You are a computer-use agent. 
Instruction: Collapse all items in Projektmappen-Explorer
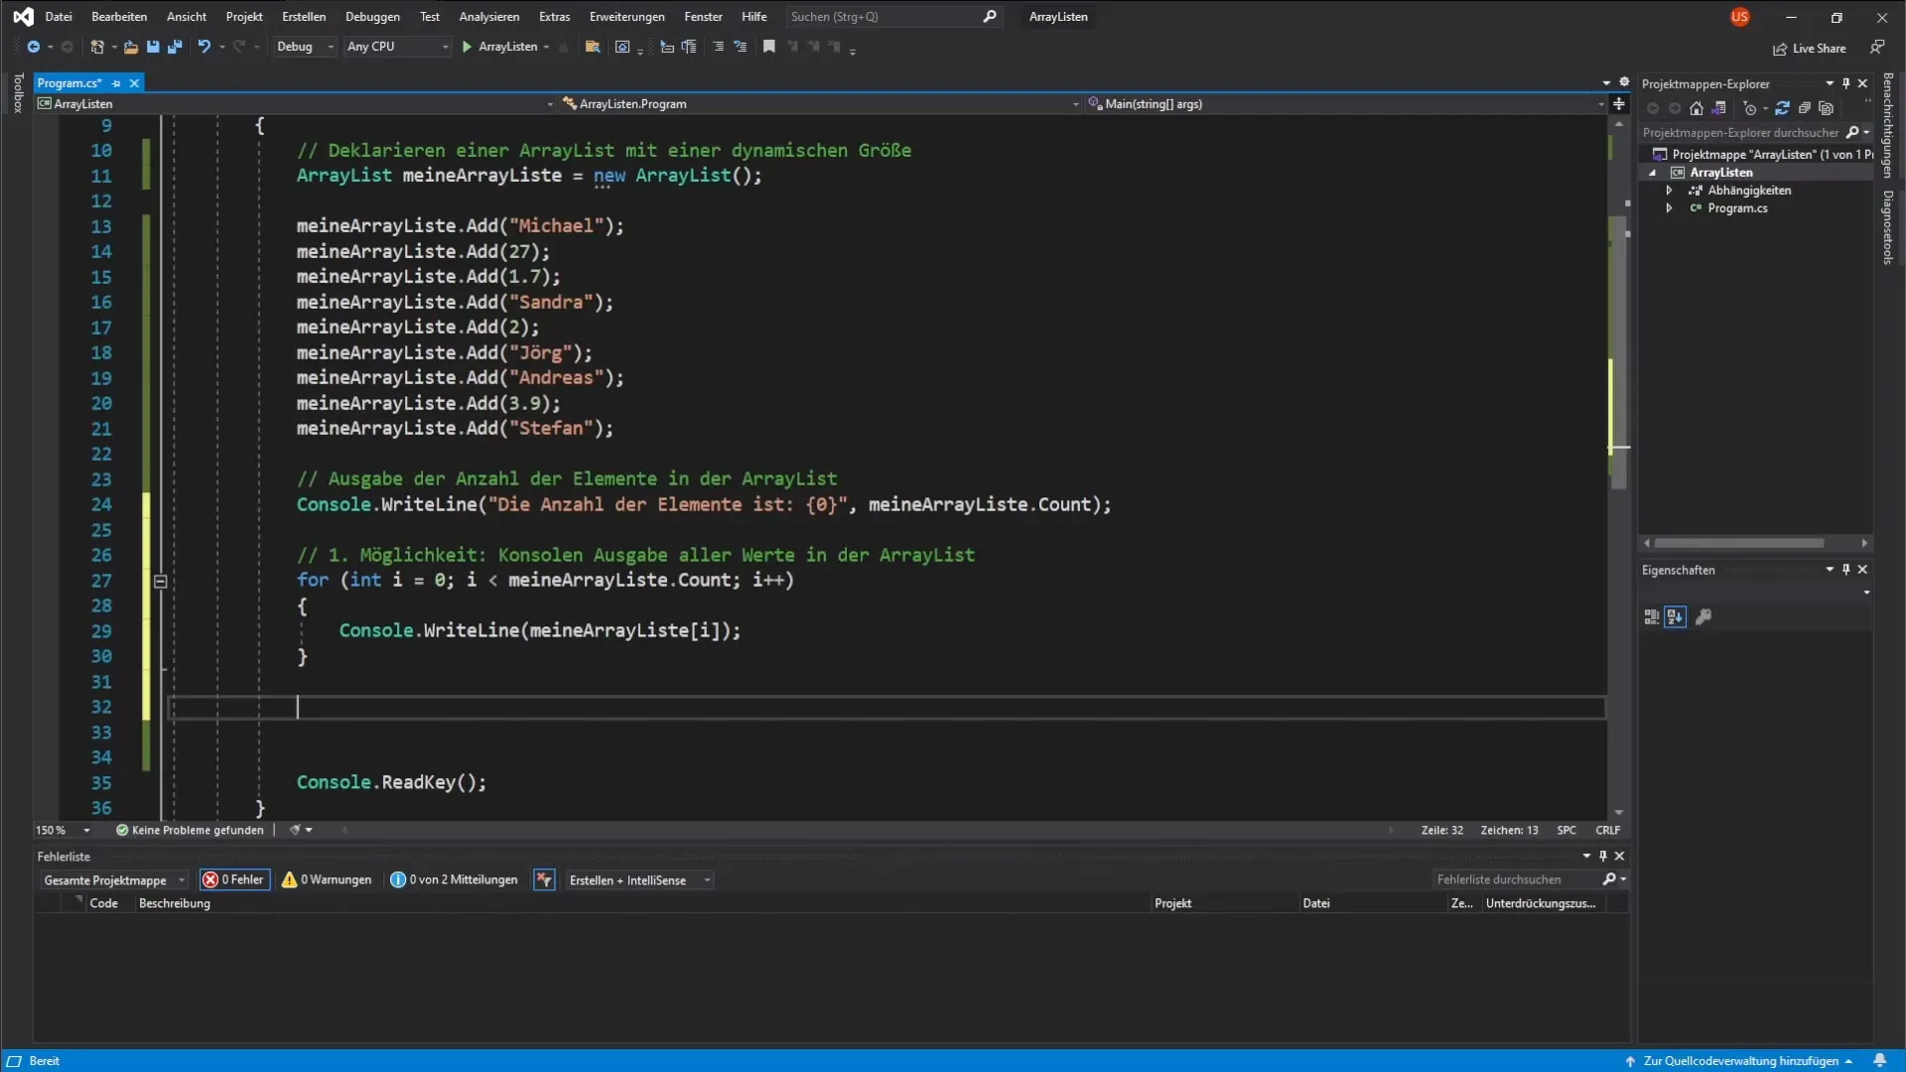[1804, 108]
